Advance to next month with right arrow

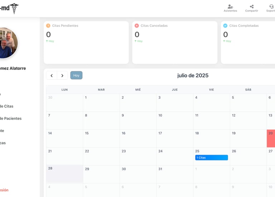62,76
